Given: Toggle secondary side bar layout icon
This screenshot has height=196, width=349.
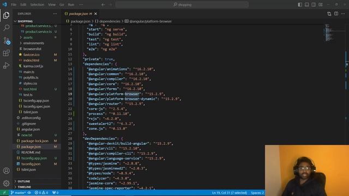Looking at the screenshot, I should (x=314, y=5).
